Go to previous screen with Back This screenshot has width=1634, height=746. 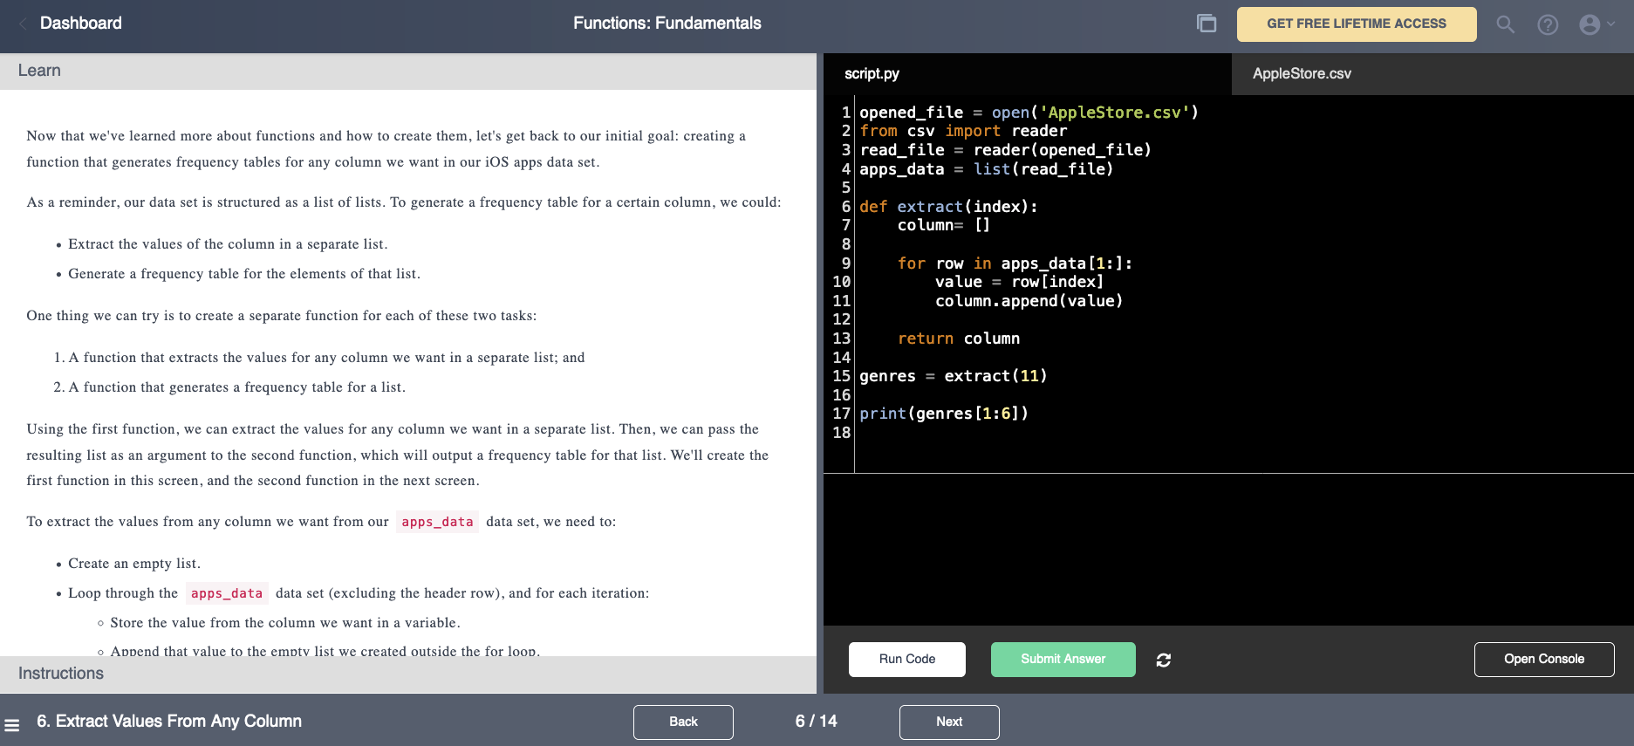coord(683,722)
